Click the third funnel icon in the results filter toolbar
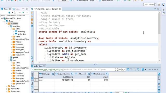The width and height of the screenshot is (166, 93). coord(135,69)
